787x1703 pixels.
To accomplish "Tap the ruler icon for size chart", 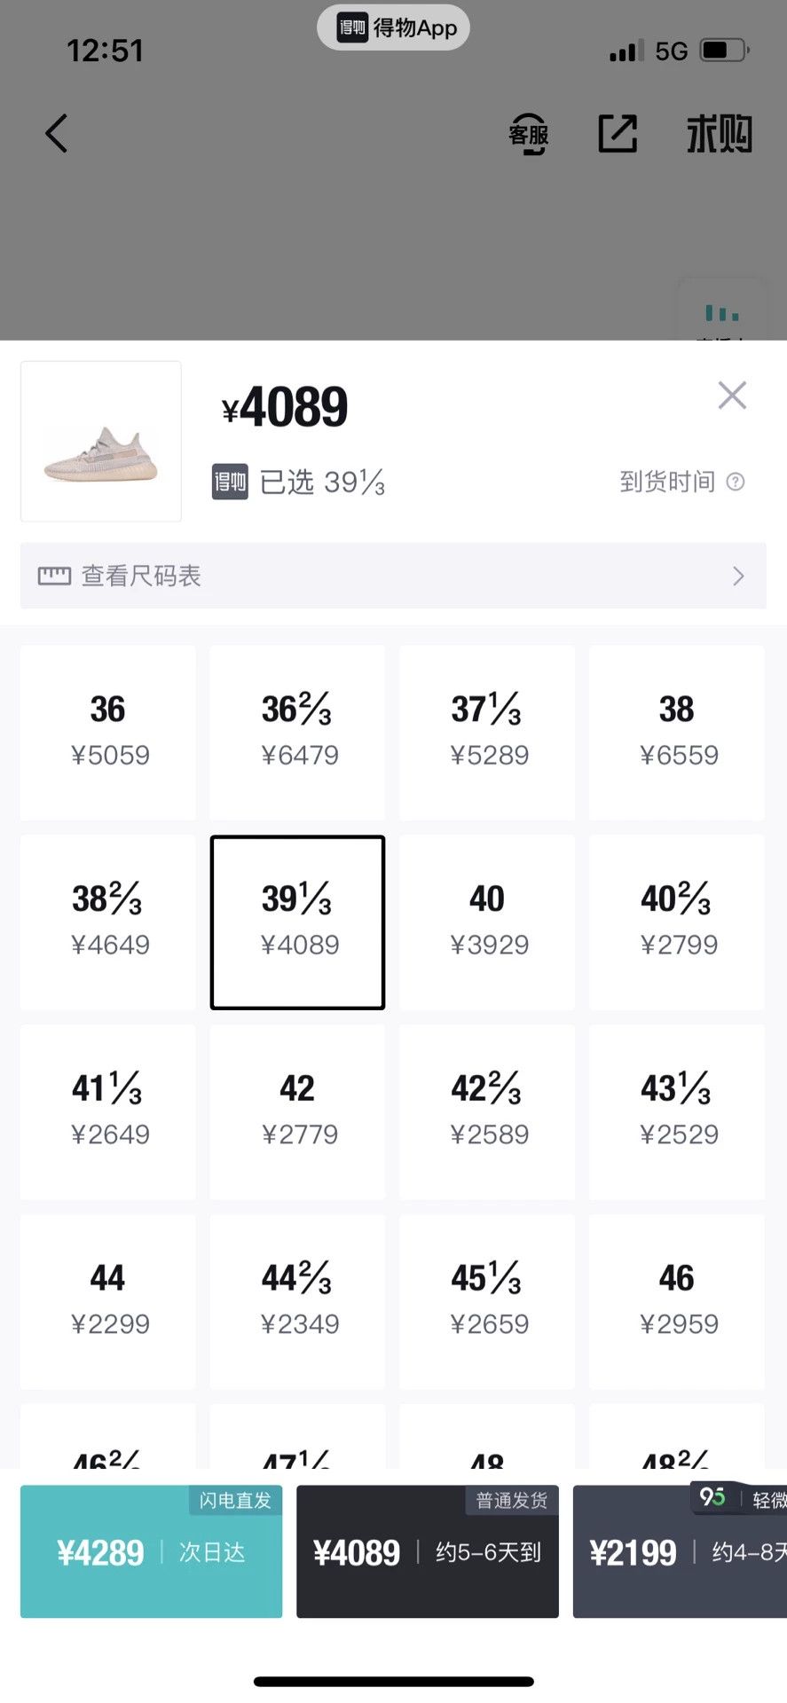I will [x=54, y=577].
